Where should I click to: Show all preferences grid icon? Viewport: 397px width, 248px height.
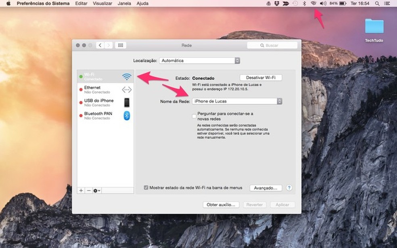click(121, 45)
